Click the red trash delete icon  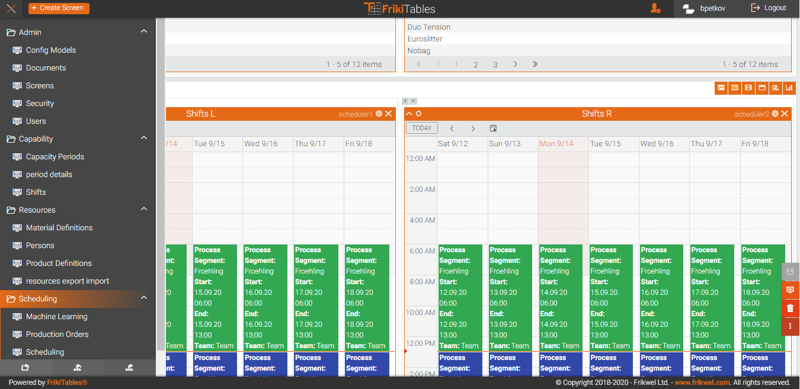[790, 308]
